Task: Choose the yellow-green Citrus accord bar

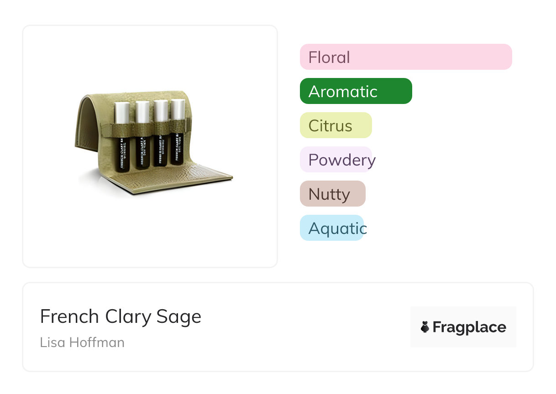Action: click(x=336, y=125)
